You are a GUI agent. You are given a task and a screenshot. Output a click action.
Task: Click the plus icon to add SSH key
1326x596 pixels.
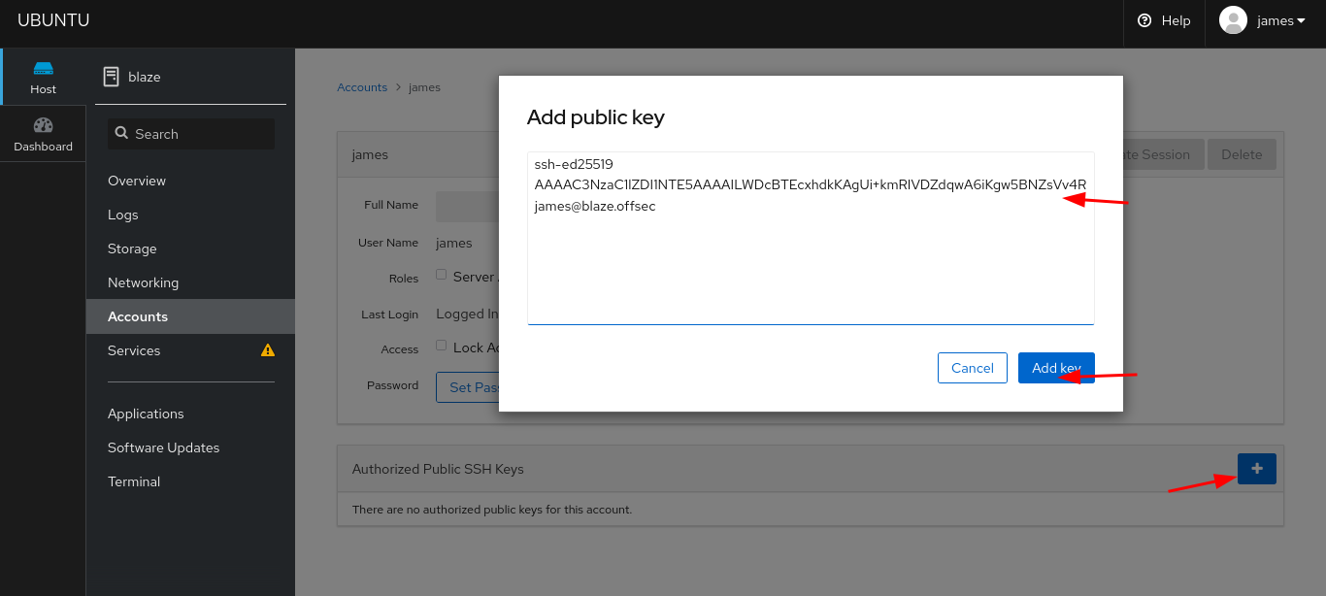click(x=1256, y=469)
